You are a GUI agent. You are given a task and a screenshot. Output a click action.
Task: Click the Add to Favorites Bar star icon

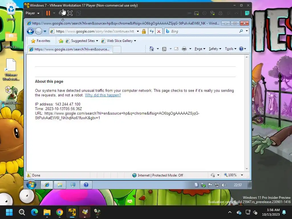click(x=61, y=41)
